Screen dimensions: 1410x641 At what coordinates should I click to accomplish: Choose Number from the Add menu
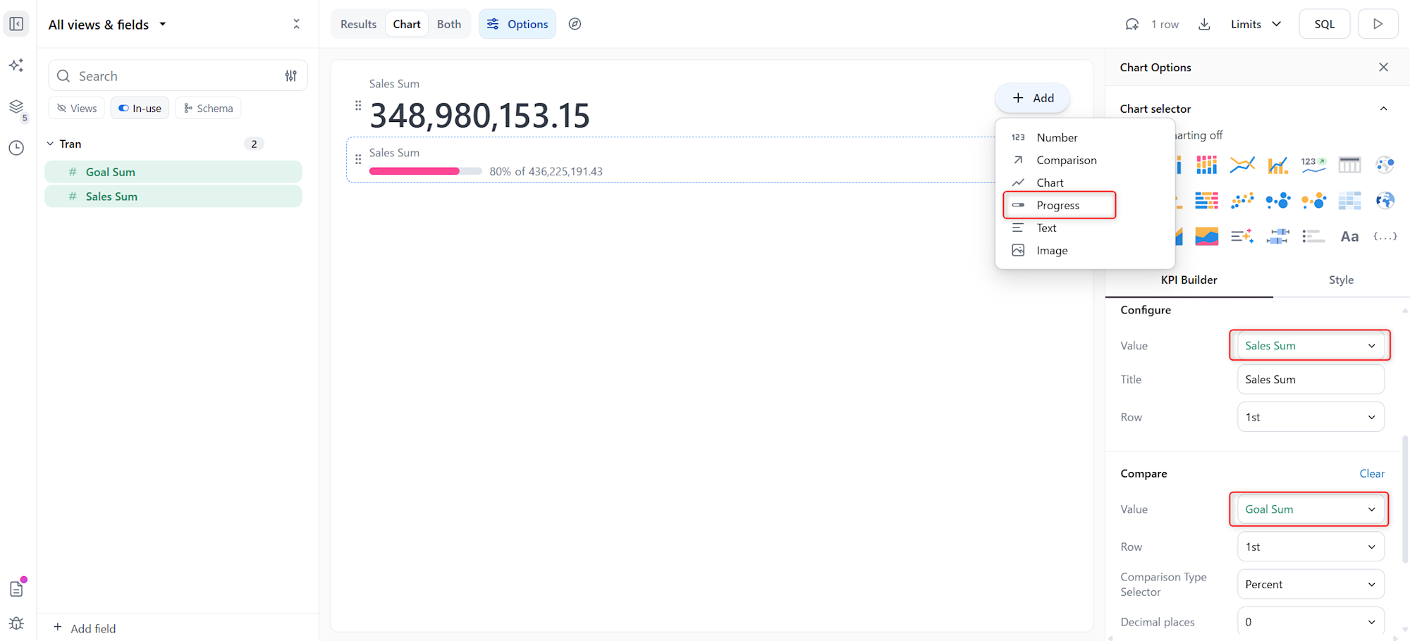(x=1084, y=137)
